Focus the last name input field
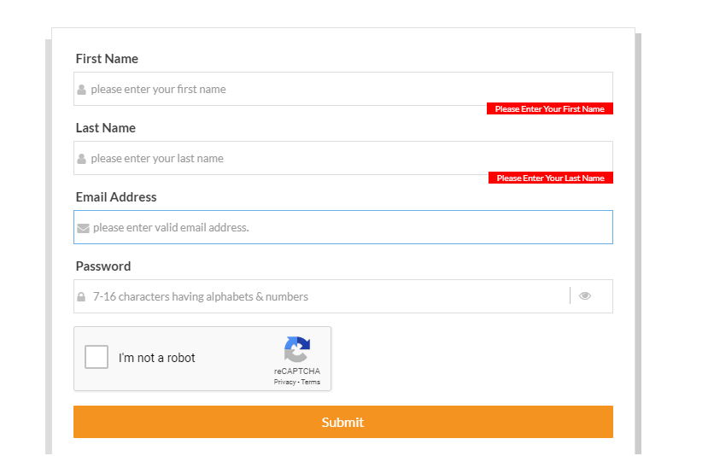This screenshot has width=714, height=456. [343, 158]
